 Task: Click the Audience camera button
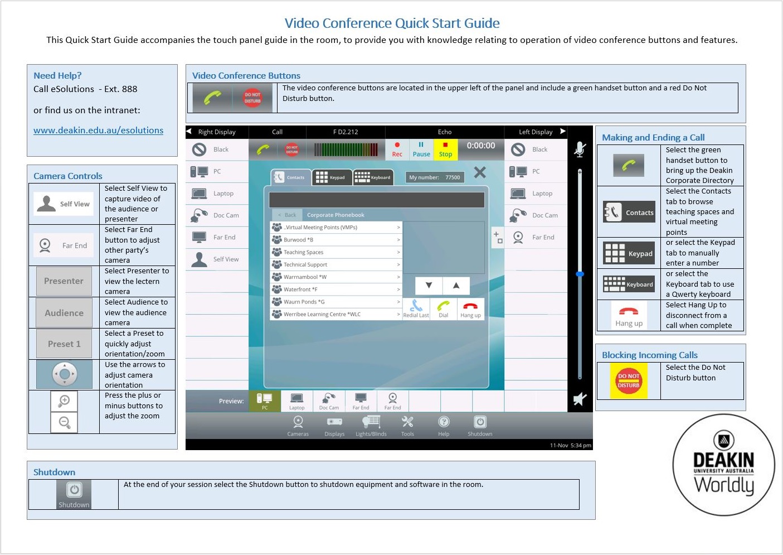(x=64, y=313)
